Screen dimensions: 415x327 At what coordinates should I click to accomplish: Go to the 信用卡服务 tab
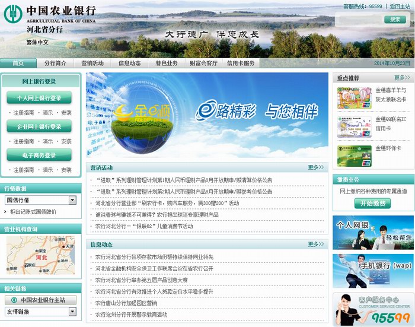[x=241, y=64]
